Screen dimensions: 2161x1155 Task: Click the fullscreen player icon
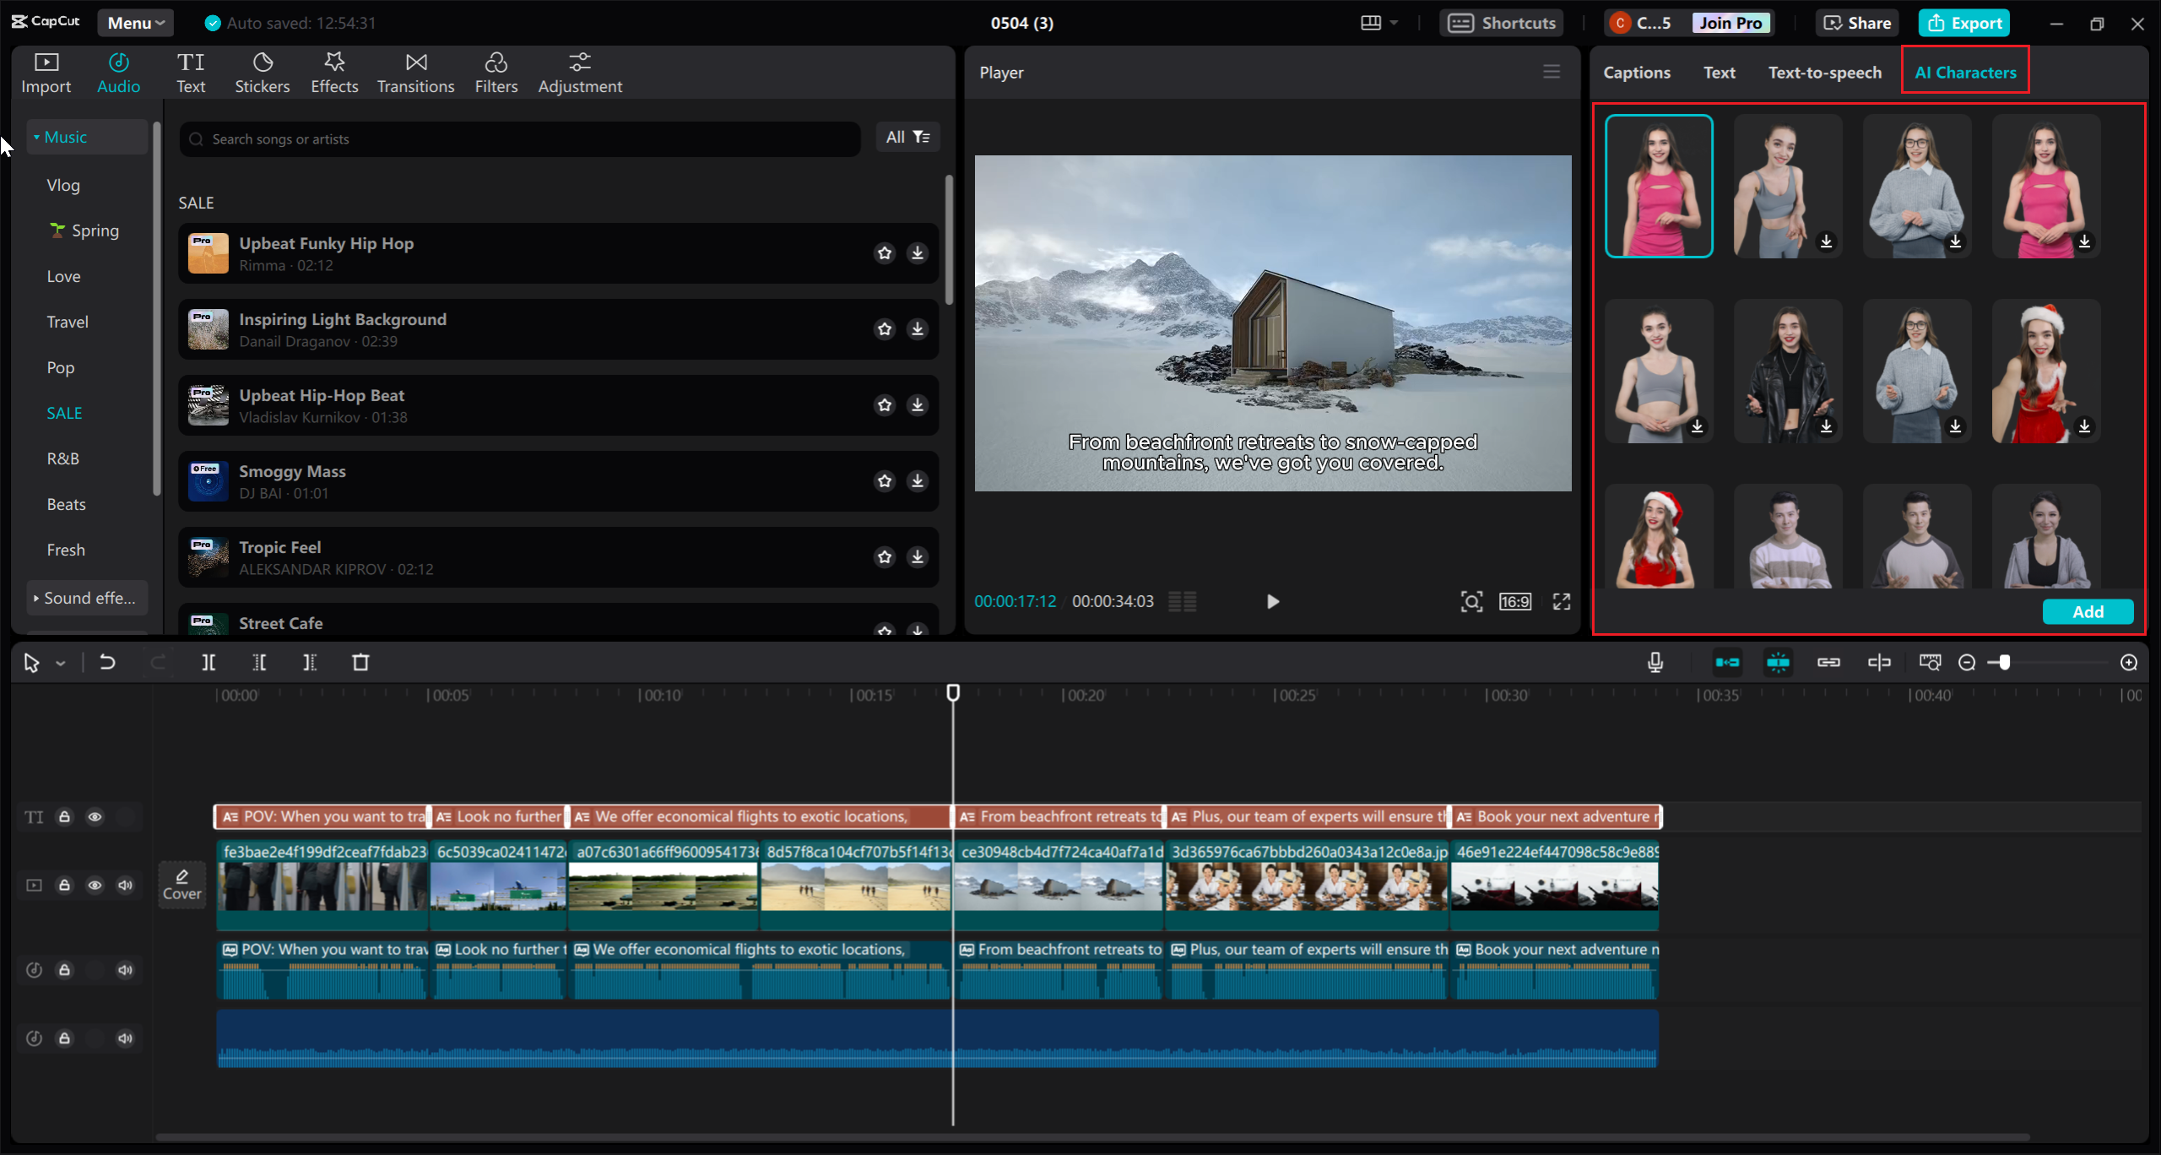1562,601
